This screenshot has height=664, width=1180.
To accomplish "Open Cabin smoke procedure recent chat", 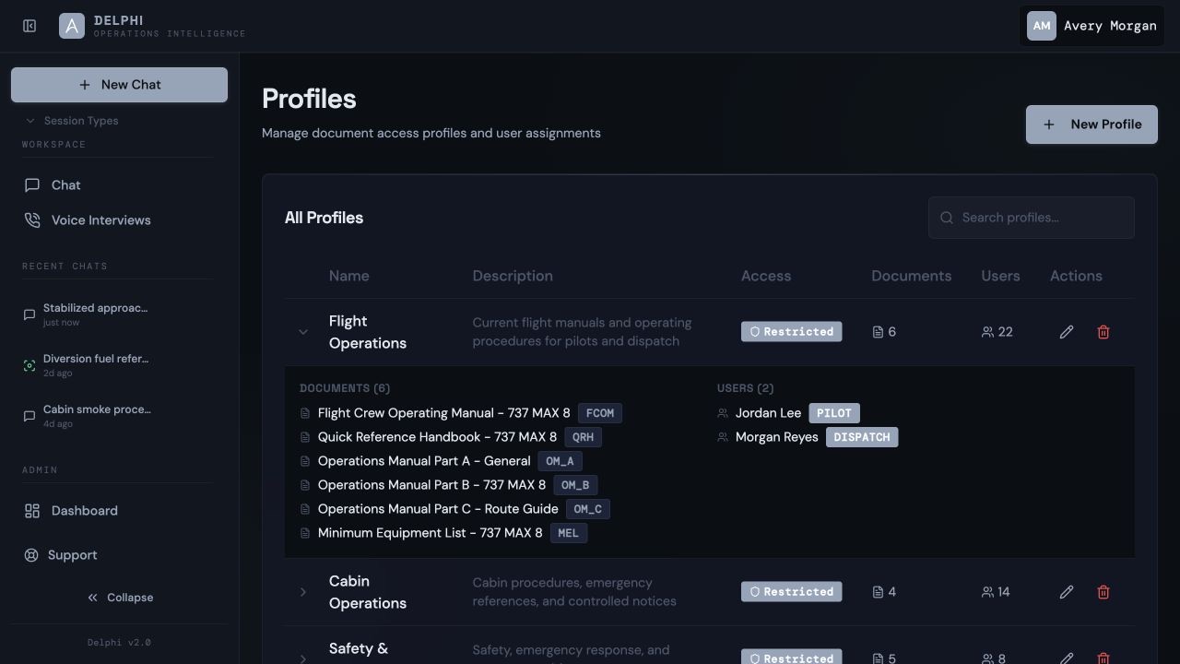I will [119, 416].
